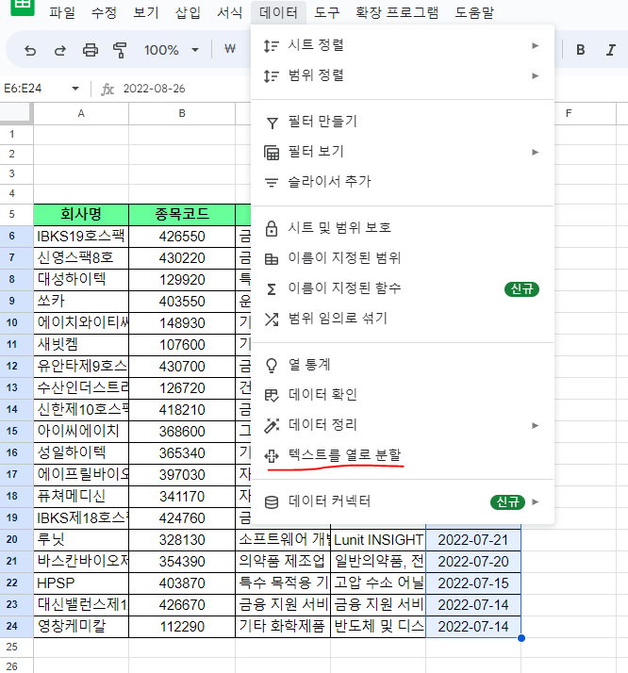Click the filter views table icon

[272, 153]
